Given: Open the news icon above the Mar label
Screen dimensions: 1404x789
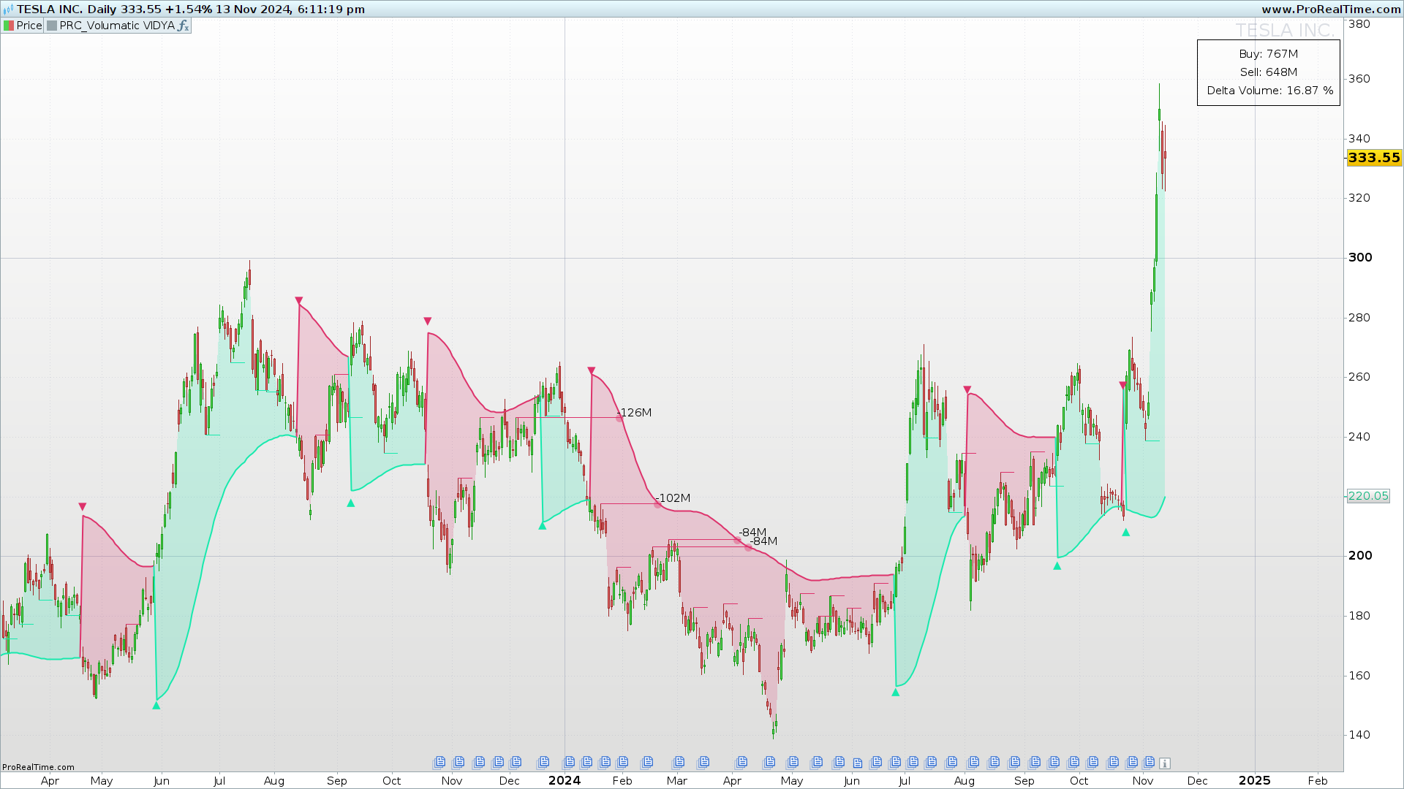Looking at the screenshot, I should point(679,762).
